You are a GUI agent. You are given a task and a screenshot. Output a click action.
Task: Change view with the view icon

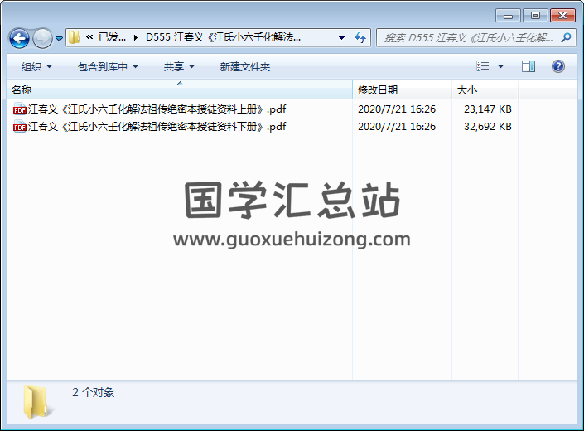click(x=483, y=66)
